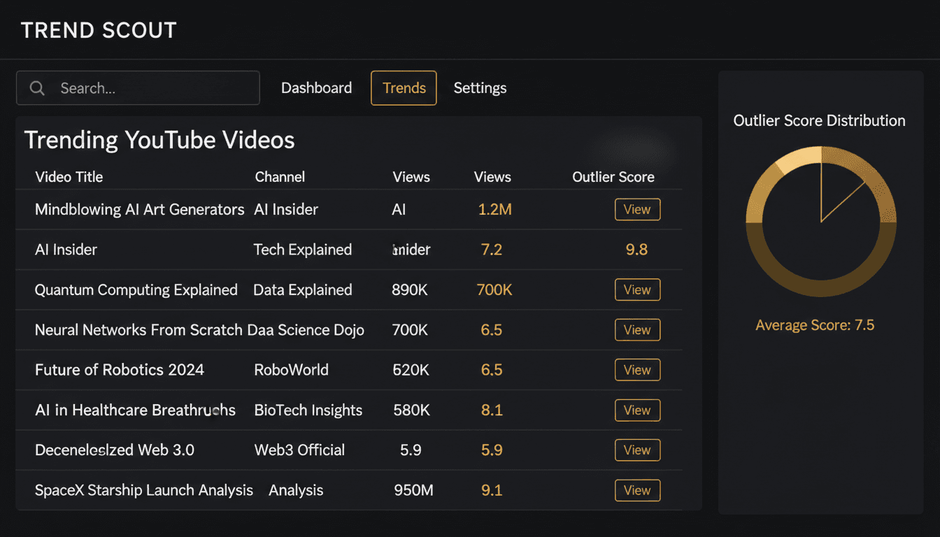The height and width of the screenshot is (537, 940).
Task: Click View for Mindblowing AI Art Generators
Action: (x=637, y=209)
